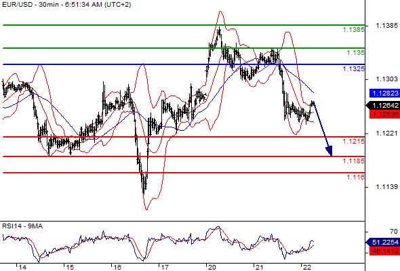Click date marker 22 on the time axis
400x271 pixels.
point(306,268)
